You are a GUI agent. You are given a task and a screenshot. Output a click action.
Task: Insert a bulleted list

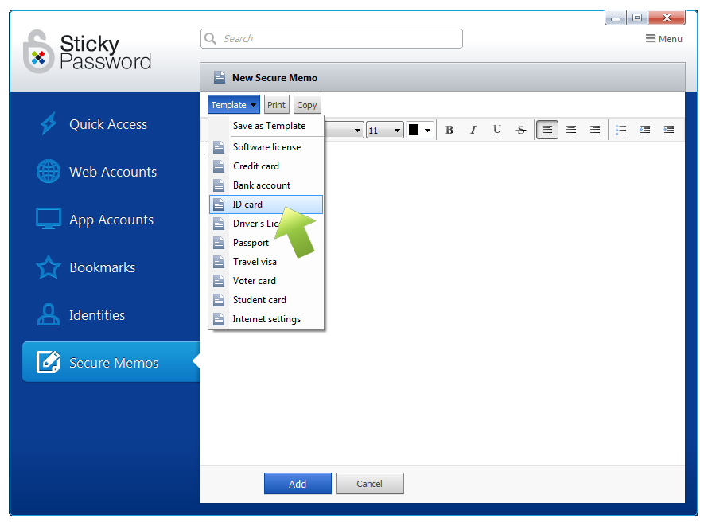click(620, 130)
